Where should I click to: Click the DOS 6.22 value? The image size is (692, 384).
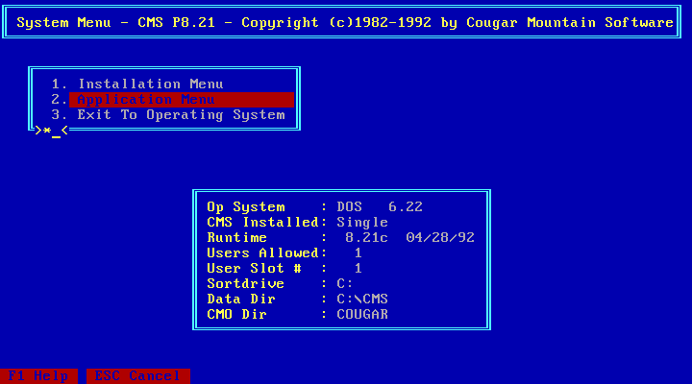(x=380, y=206)
